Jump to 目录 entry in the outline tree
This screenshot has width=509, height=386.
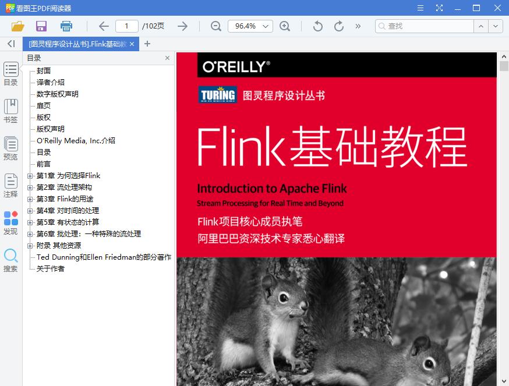coord(44,153)
